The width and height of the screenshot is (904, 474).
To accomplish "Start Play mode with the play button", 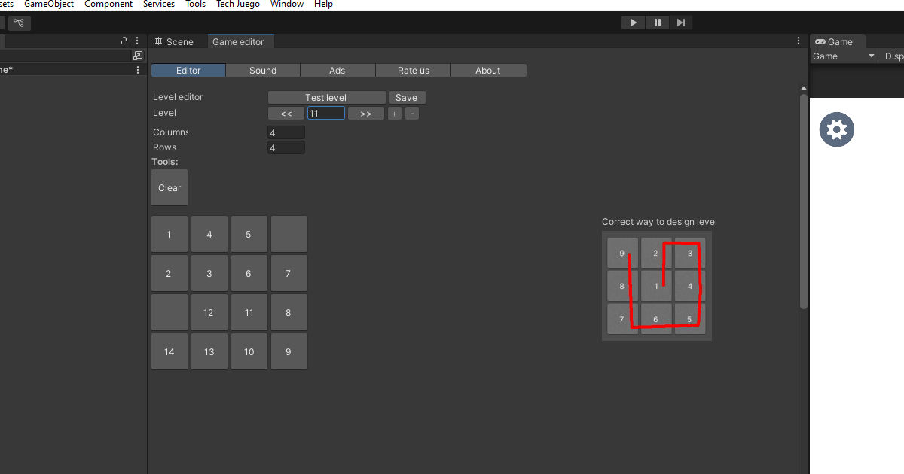I will [x=634, y=23].
